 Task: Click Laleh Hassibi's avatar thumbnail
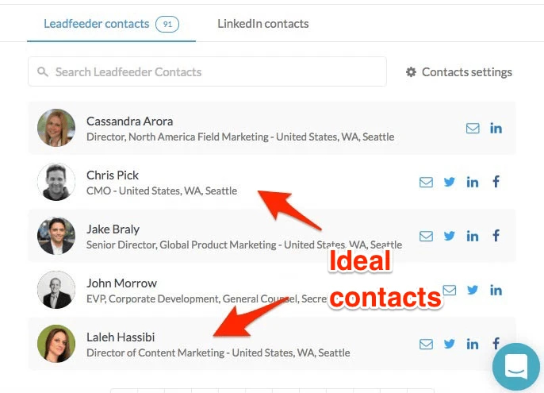pos(56,344)
